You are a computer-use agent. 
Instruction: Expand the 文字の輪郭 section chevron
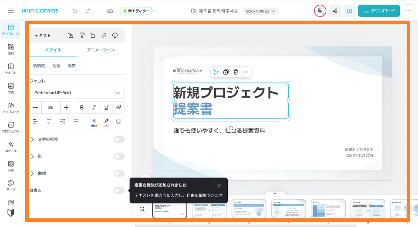(33, 139)
